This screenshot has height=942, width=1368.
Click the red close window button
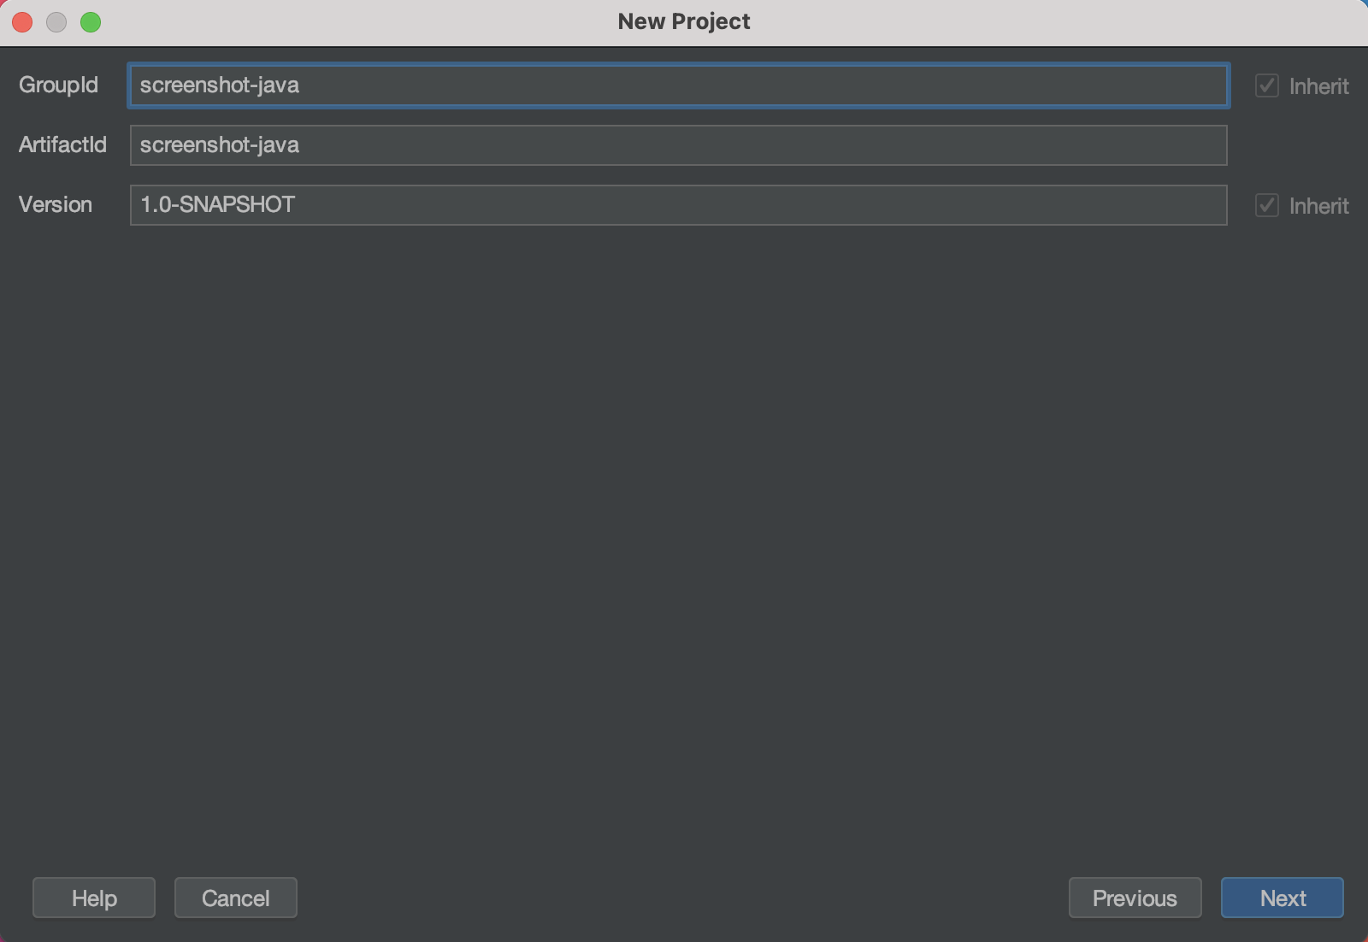click(x=23, y=22)
